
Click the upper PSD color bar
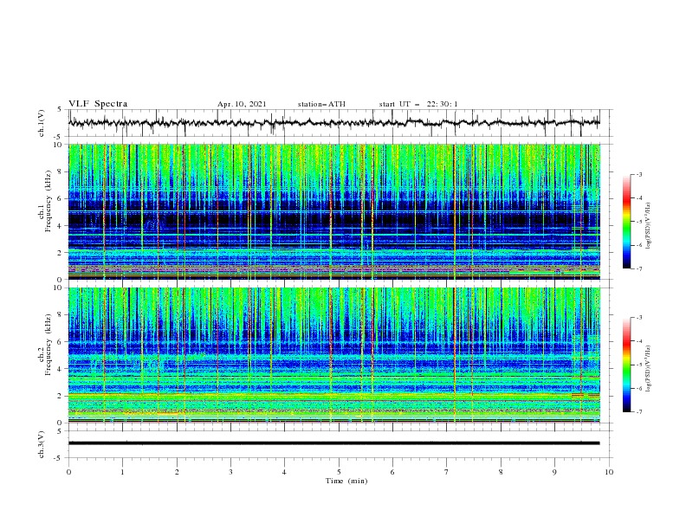point(626,222)
